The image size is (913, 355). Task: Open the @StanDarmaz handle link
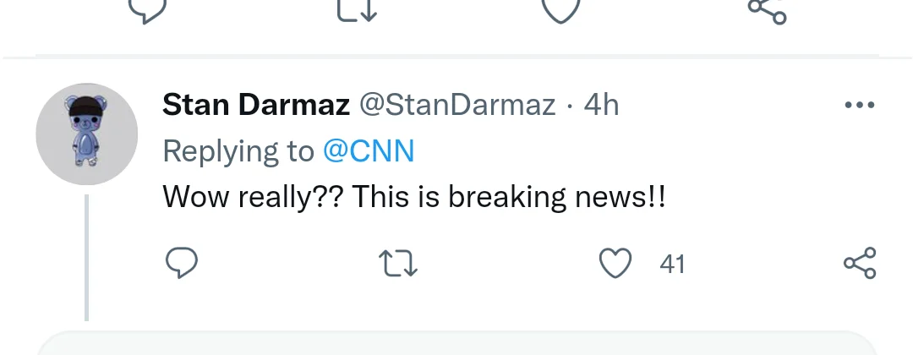click(x=457, y=106)
